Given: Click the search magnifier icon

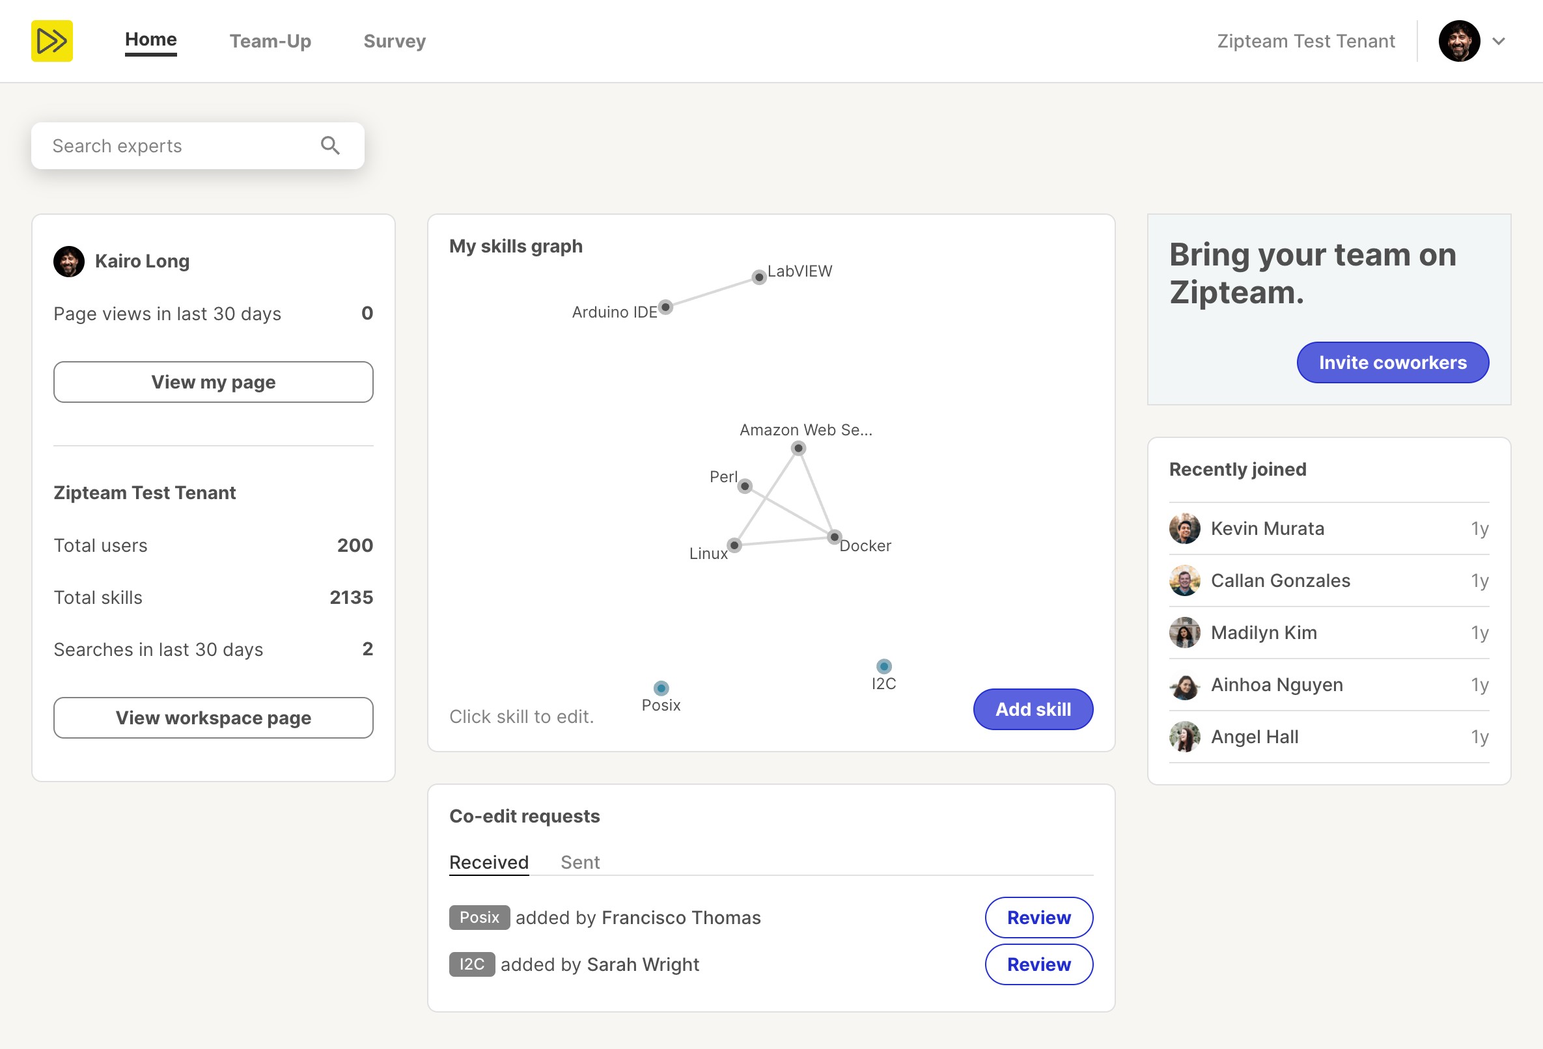Looking at the screenshot, I should (x=330, y=145).
